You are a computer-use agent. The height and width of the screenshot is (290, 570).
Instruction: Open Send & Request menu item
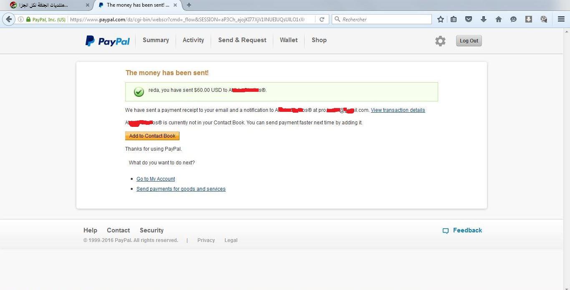pos(242,40)
